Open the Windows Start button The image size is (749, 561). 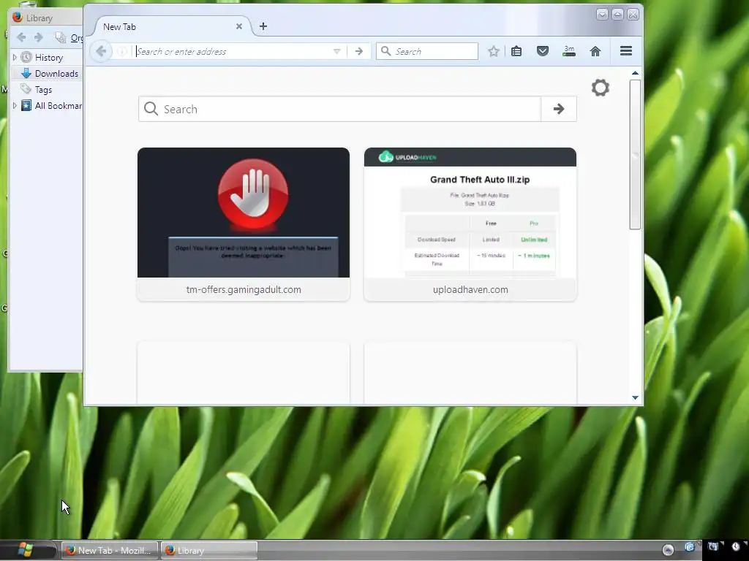pyautogui.click(x=26, y=549)
